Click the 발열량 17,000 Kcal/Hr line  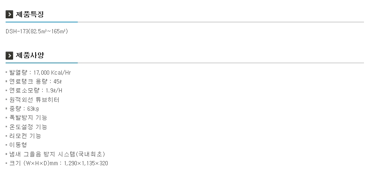40,73
